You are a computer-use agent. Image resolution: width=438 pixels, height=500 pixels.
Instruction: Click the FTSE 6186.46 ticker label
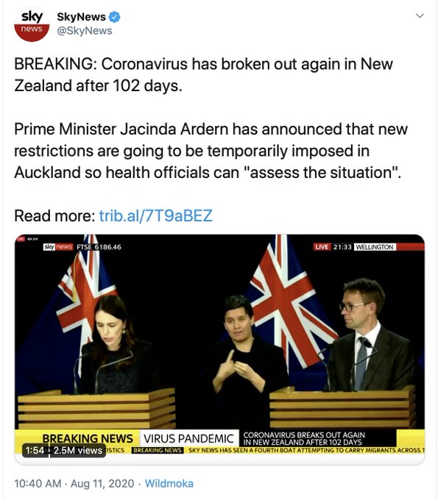[99, 247]
